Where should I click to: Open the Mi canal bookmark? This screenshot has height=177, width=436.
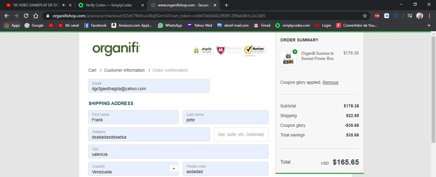click(69, 25)
